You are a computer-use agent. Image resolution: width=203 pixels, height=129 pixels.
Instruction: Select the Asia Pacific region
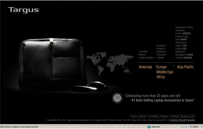tap(185, 67)
